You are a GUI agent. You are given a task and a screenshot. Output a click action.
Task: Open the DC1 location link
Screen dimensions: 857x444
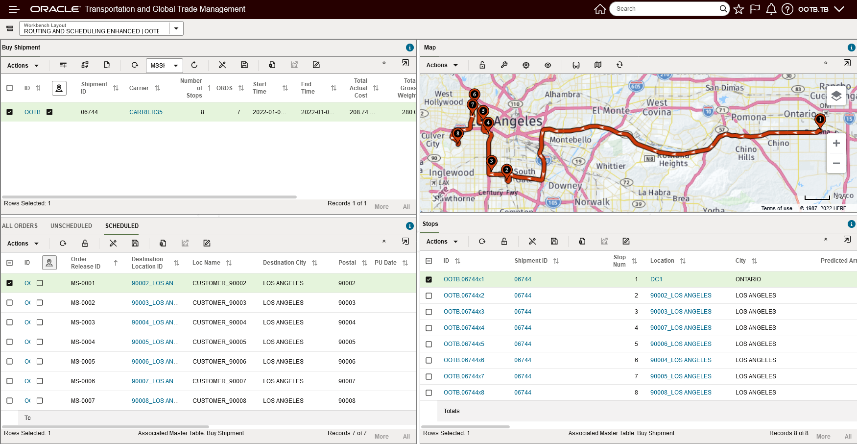(656, 279)
